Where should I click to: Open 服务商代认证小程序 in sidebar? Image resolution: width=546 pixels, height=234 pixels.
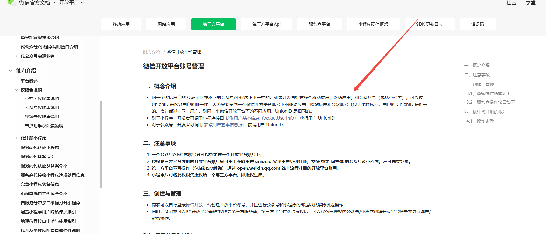pos(40,148)
